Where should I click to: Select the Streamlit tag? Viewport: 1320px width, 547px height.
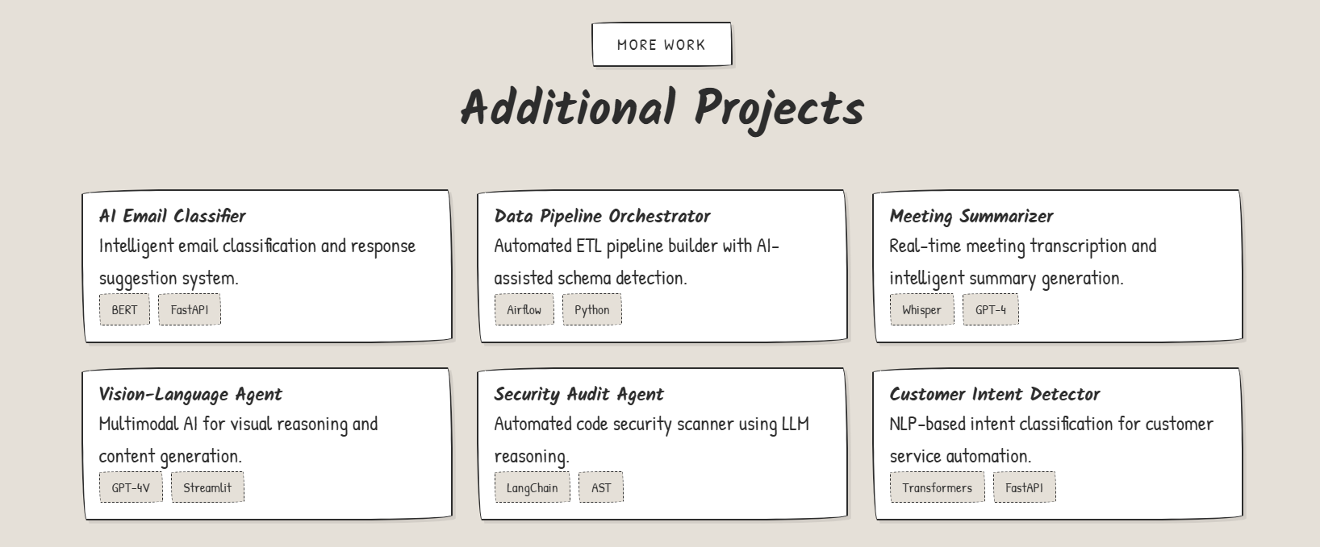pos(207,487)
